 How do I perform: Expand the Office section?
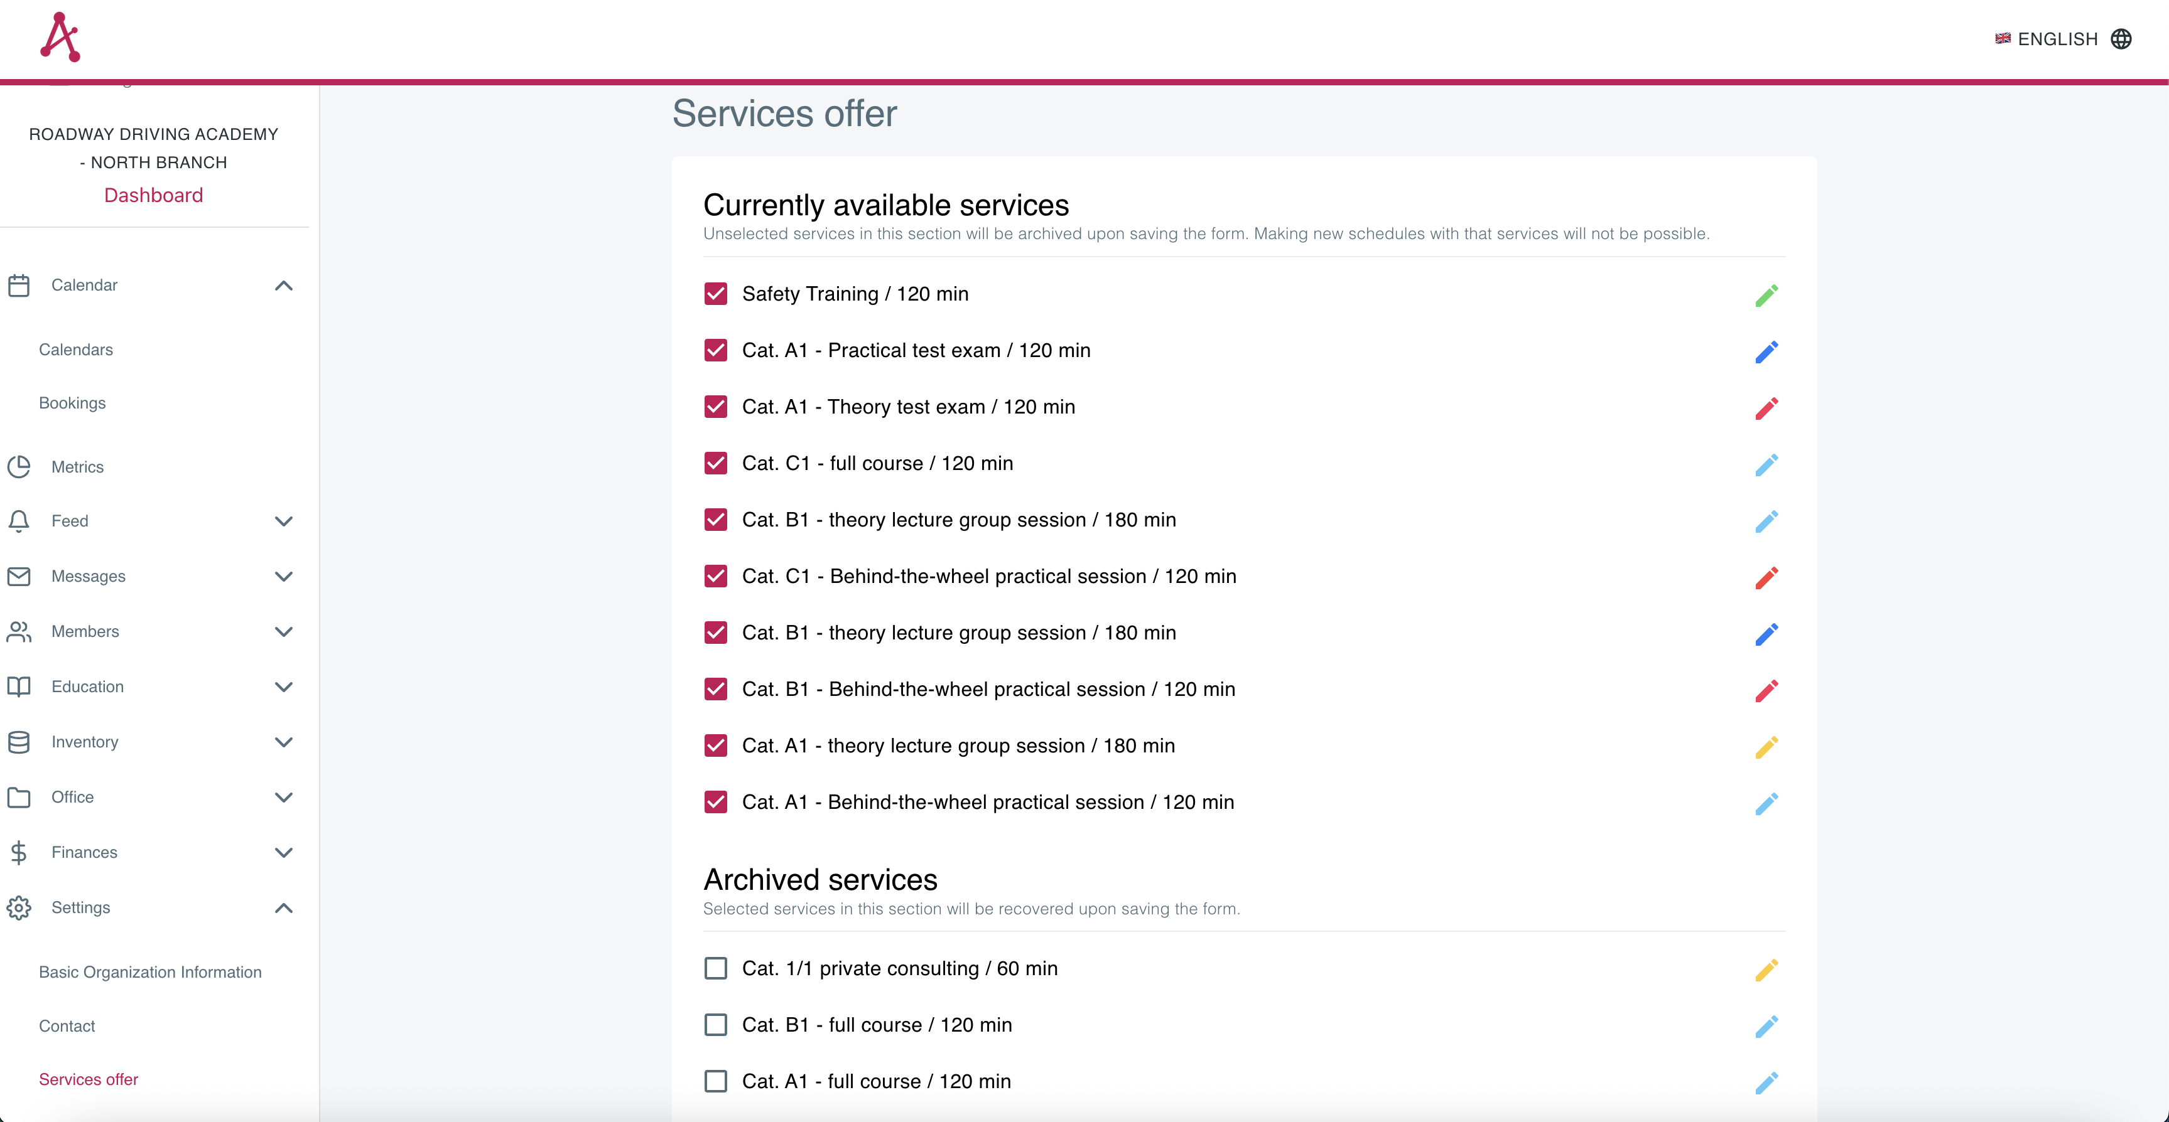tap(283, 797)
